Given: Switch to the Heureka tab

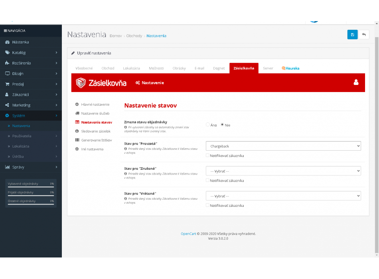Looking at the screenshot, I should (290, 69).
